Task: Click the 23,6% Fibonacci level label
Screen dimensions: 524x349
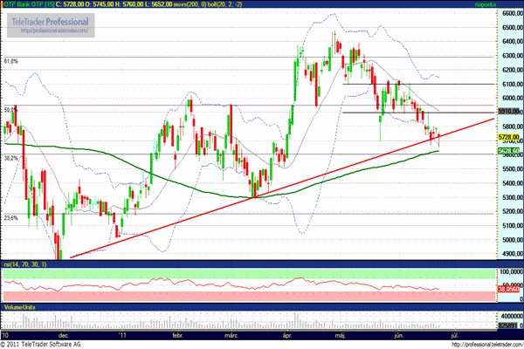Action: point(11,218)
